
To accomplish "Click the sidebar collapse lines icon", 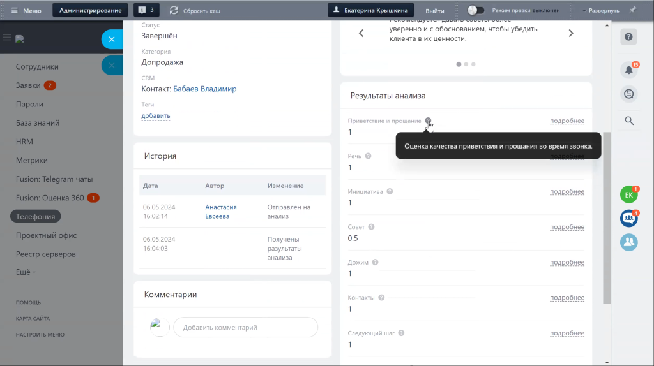I will [x=6, y=38].
